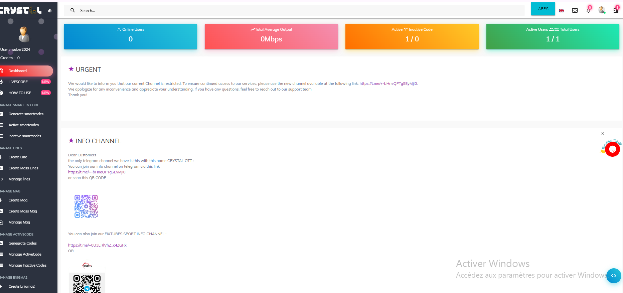Open the right sidebar list icon with badge
The image size is (623, 293).
[x=616, y=10]
